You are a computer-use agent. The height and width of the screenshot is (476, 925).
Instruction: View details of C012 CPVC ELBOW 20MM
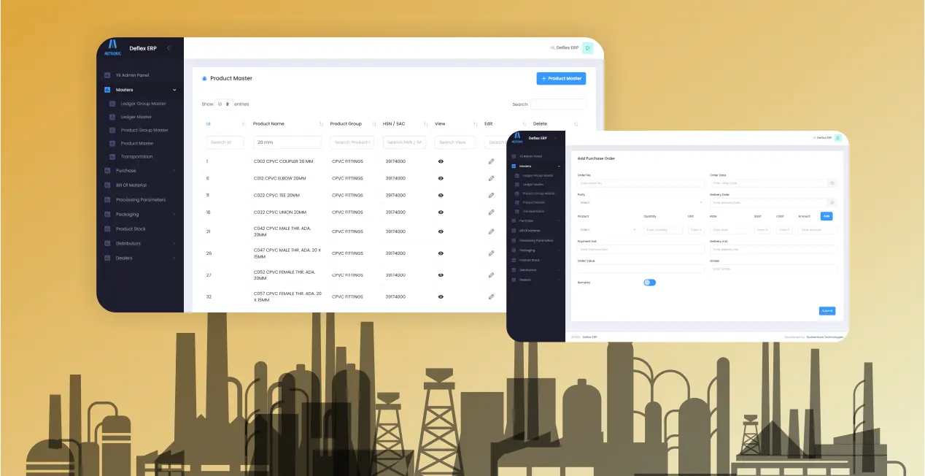441,178
